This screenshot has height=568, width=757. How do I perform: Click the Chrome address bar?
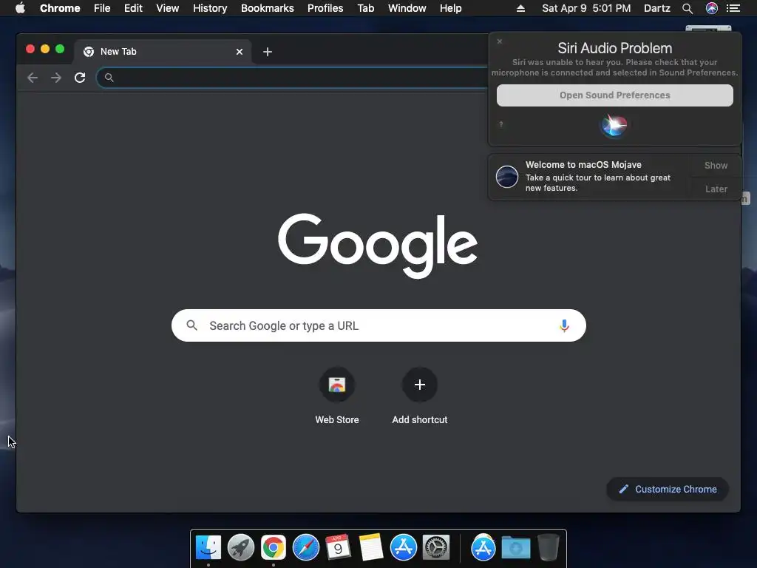[x=293, y=78]
